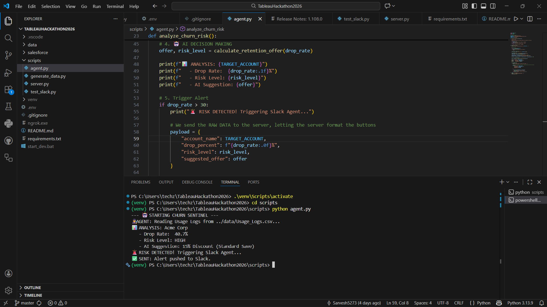Image resolution: width=547 pixels, height=307 pixels.
Task: Open the Terminal menu
Action: coord(115,6)
